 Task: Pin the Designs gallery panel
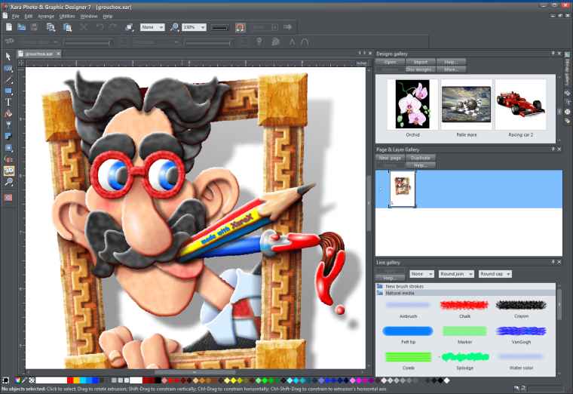553,54
